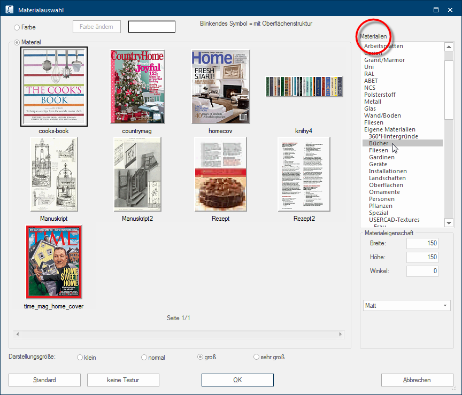This screenshot has width=462, height=395.
Task: Click the application icon in title bar
Action: (9, 10)
